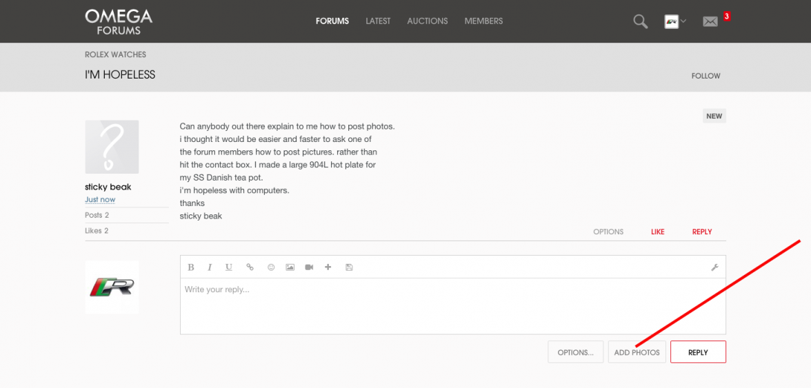Toggle bold formatting in reply editor
This screenshot has width=811, height=388.
point(191,267)
